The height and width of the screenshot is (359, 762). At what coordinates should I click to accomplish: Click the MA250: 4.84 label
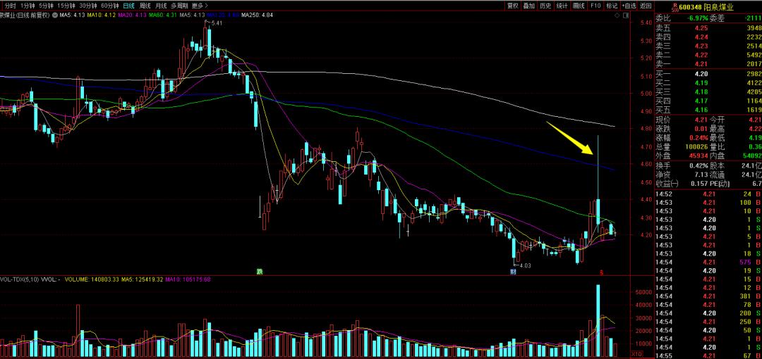coord(257,15)
